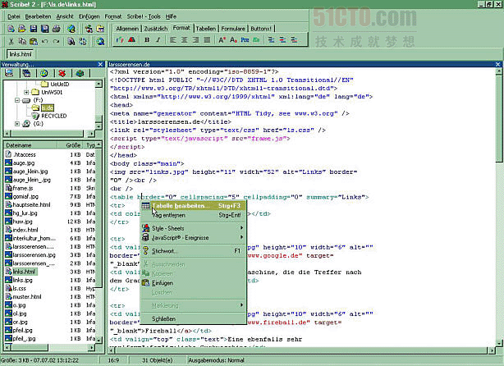
Task: Choose Einfügen in context menu
Action: click(x=194, y=283)
